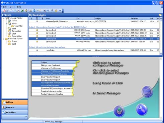Image resolution: width=164 pixels, height=123 pixels.
Task: Select the Templates folder
Action: click(x=16, y=31)
